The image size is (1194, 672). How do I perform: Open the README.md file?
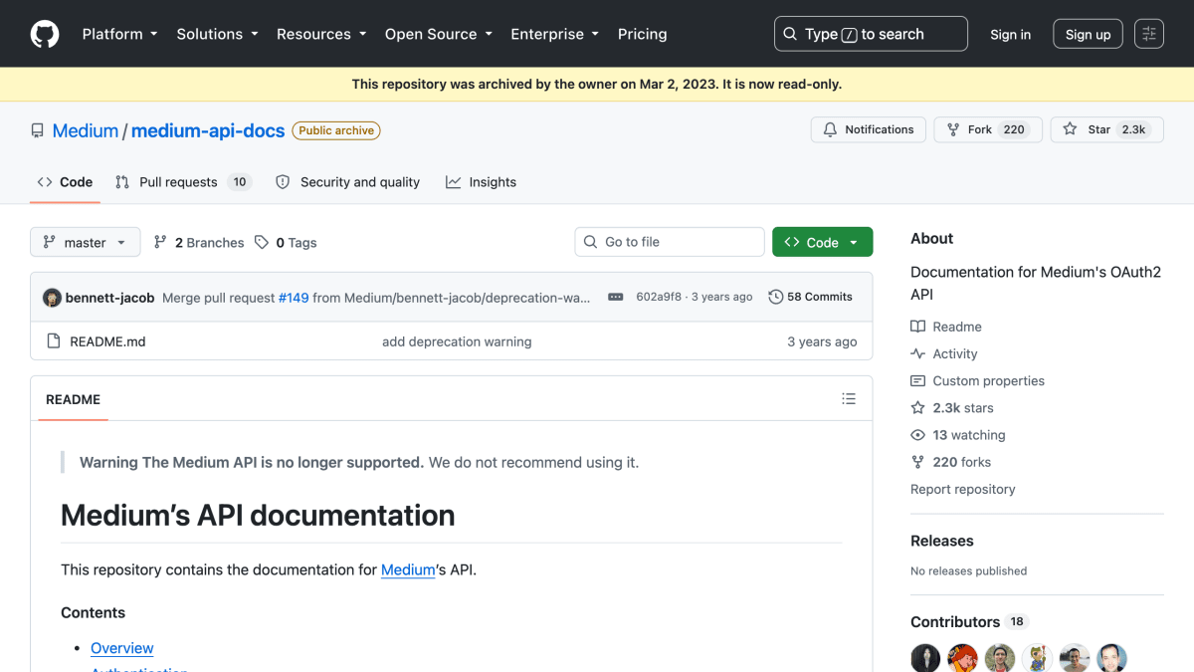[107, 341]
